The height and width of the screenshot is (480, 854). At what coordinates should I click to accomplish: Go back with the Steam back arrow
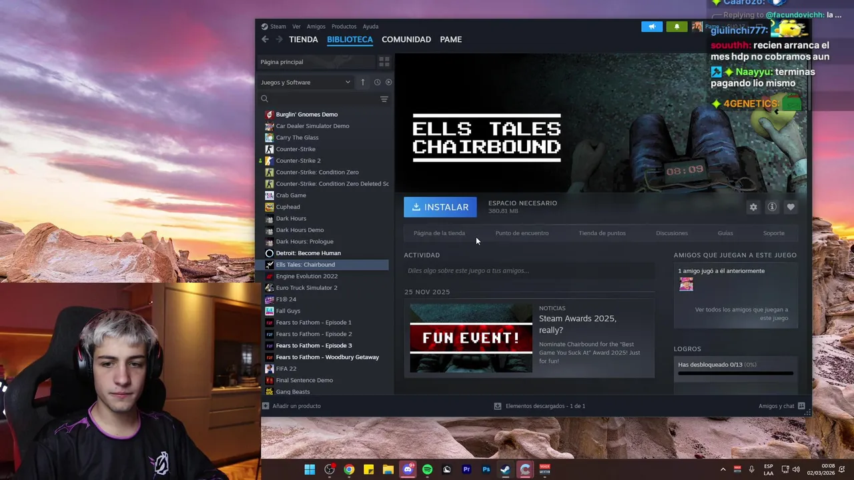click(x=265, y=39)
